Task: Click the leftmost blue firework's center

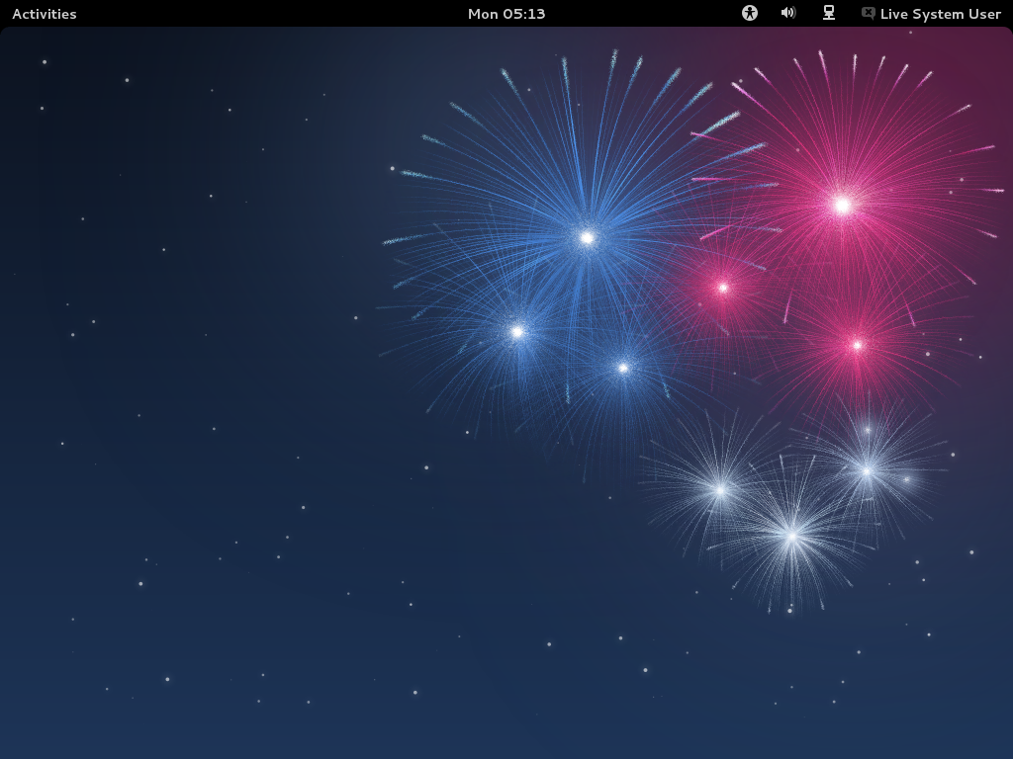Action: [516, 332]
